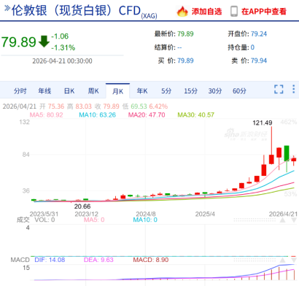
Task: Click the up triangle beside the MACD panel
Action: pos(282,260)
